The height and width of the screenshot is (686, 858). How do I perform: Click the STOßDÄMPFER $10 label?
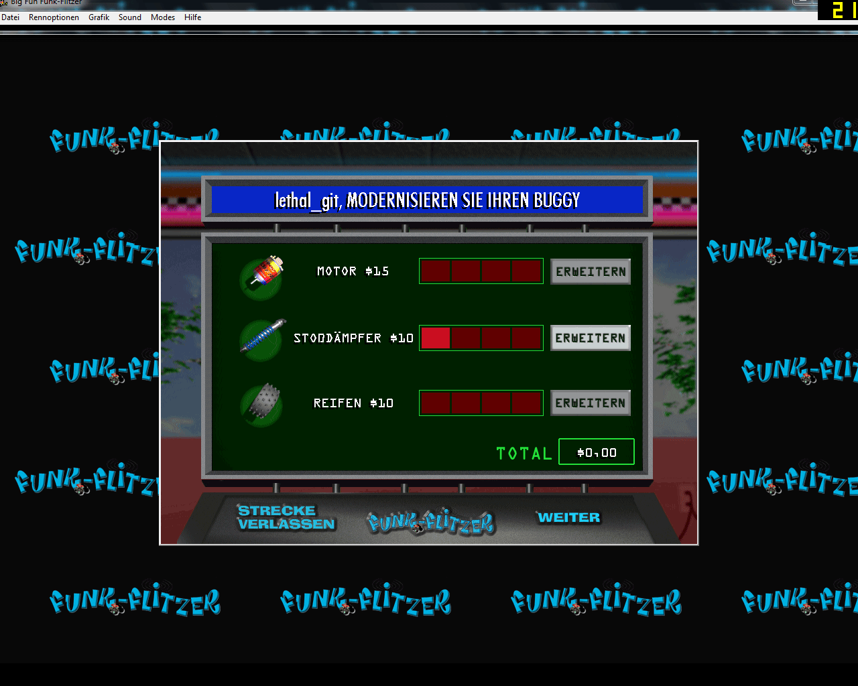tap(353, 338)
